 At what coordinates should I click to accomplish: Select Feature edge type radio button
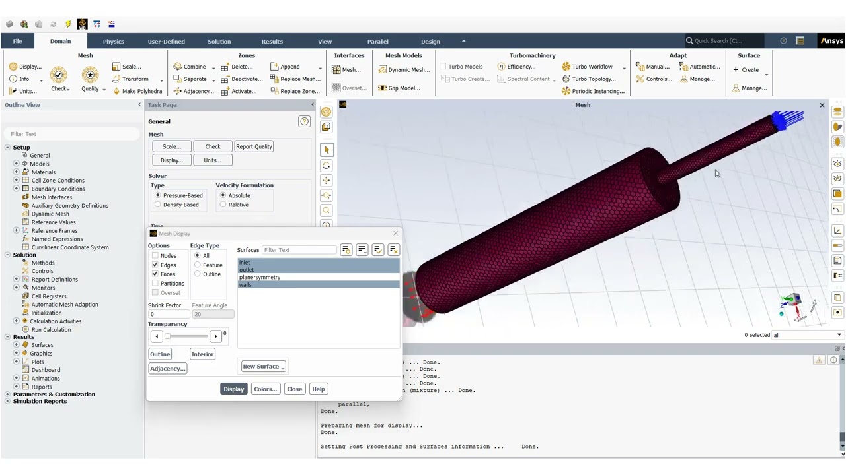pos(198,265)
